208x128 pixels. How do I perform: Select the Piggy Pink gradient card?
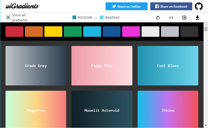pos(102,66)
